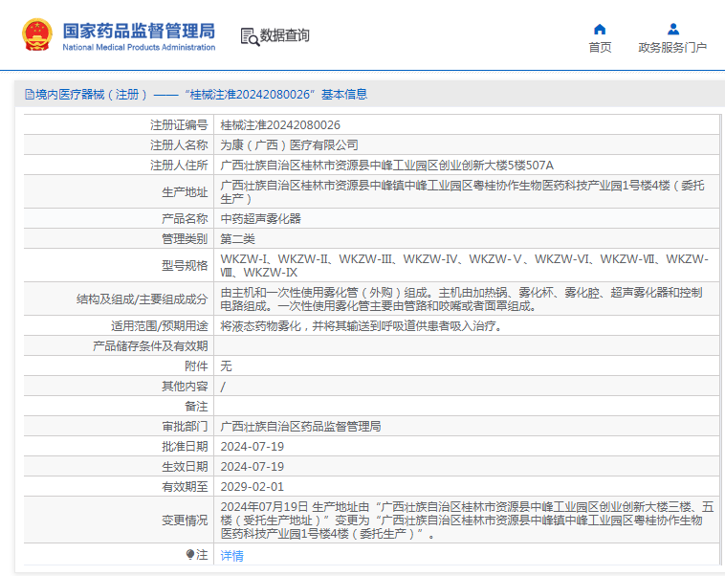Click product name value 中药超声雾化器

[x=261, y=218]
